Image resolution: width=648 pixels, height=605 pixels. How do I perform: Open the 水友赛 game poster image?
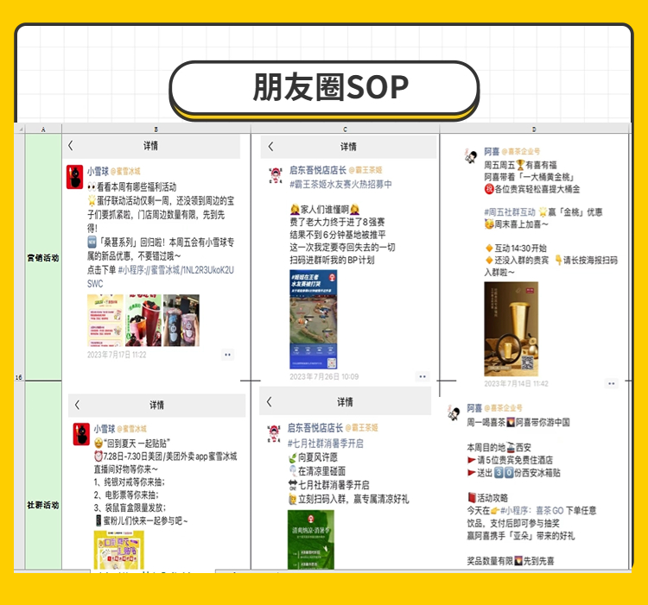coord(314,319)
